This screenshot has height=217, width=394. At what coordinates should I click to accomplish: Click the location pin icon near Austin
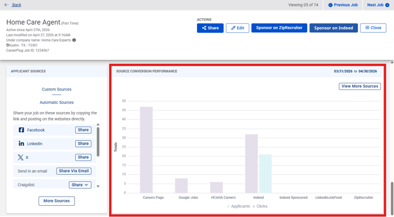[x=8, y=45]
